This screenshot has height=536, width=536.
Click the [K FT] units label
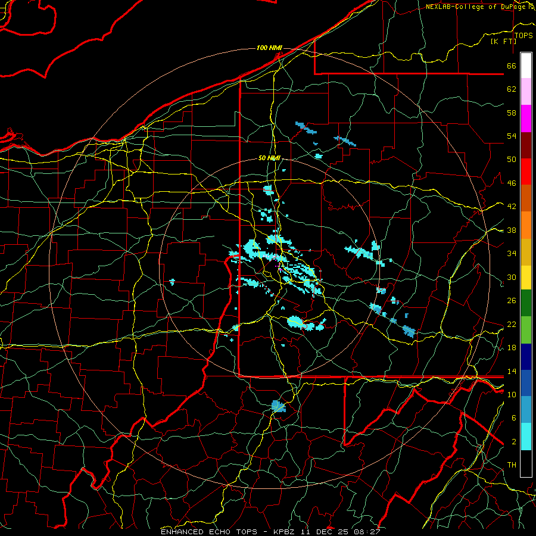tap(503, 41)
